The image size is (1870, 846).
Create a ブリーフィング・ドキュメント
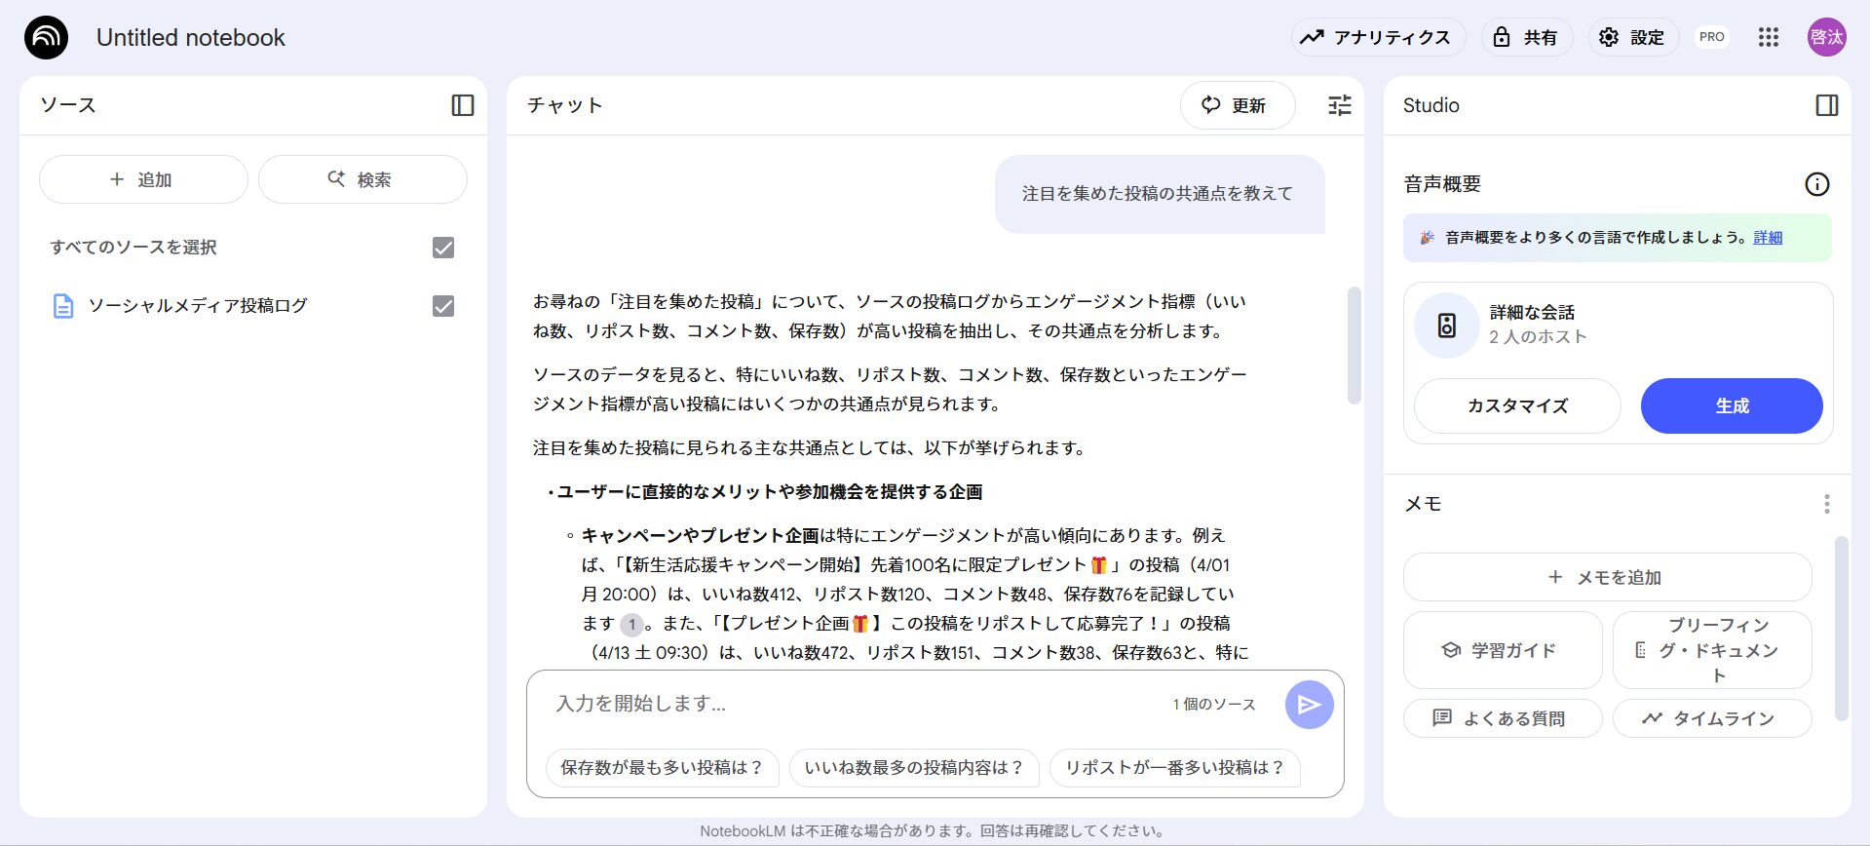point(1712,650)
